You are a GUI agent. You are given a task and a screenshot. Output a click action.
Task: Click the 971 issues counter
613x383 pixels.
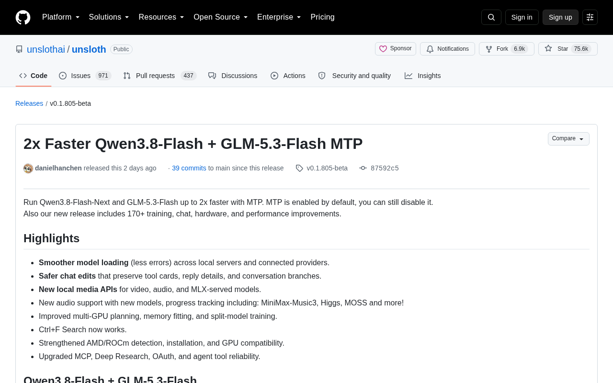(103, 76)
